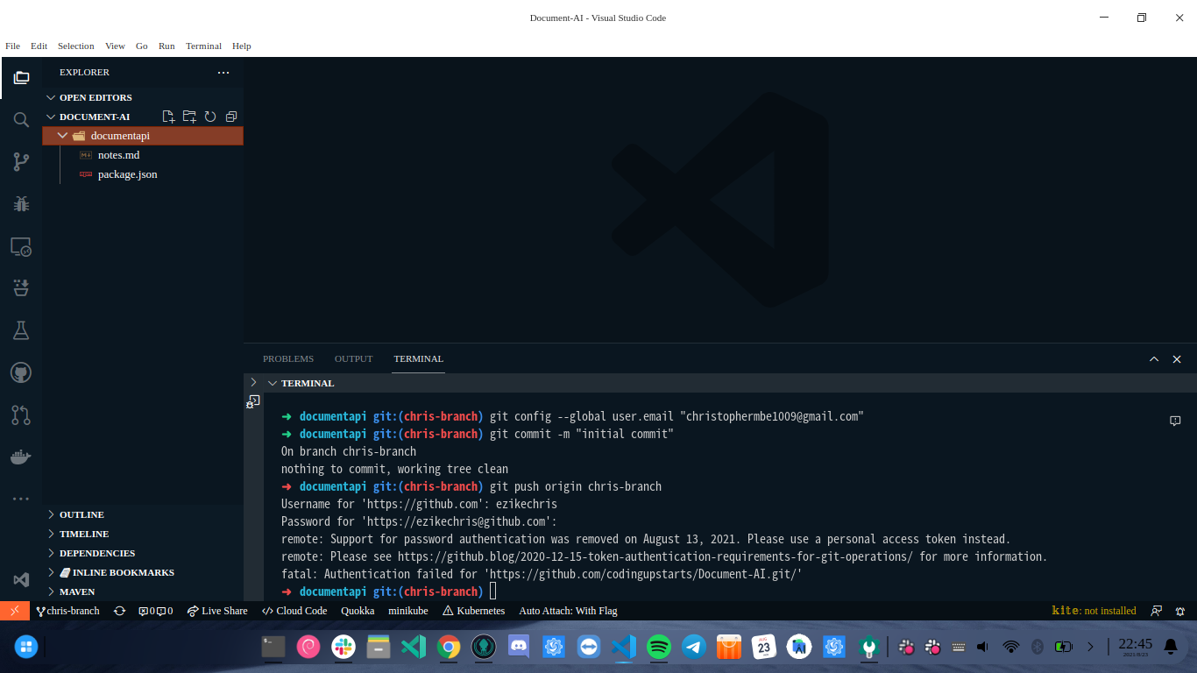Image resolution: width=1197 pixels, height=673 pixels.
Task: Open the Source Control view
Action: tap(21, 161)
